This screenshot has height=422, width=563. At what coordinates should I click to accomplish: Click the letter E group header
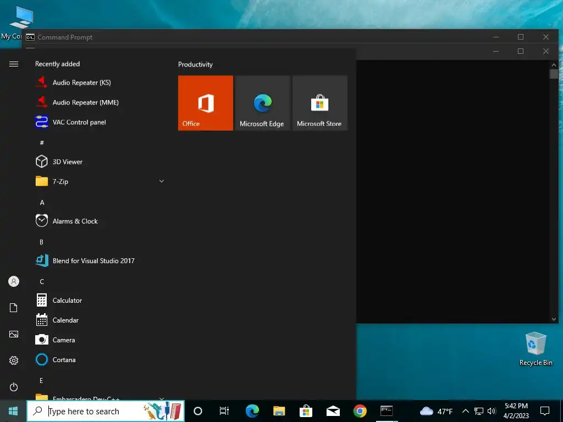point(41,381)
